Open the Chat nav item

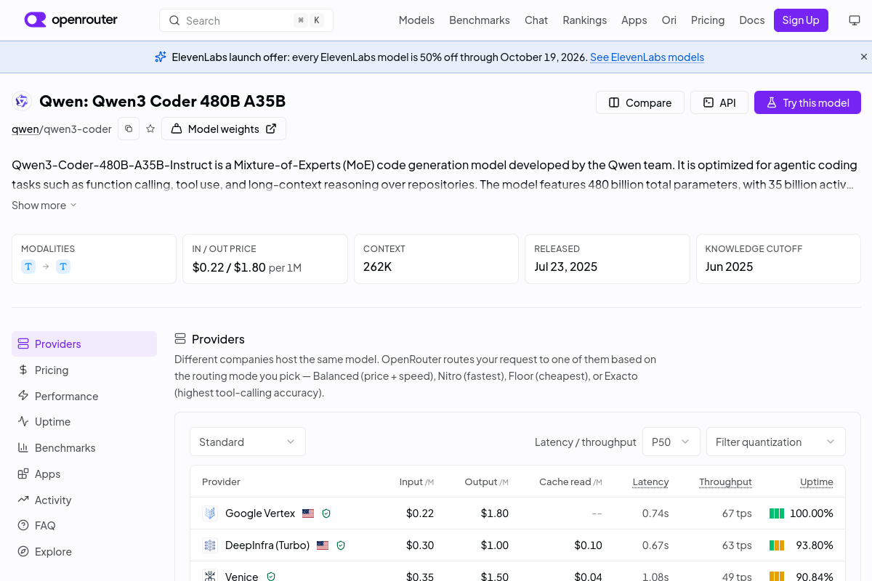click(x=536, y=20)
